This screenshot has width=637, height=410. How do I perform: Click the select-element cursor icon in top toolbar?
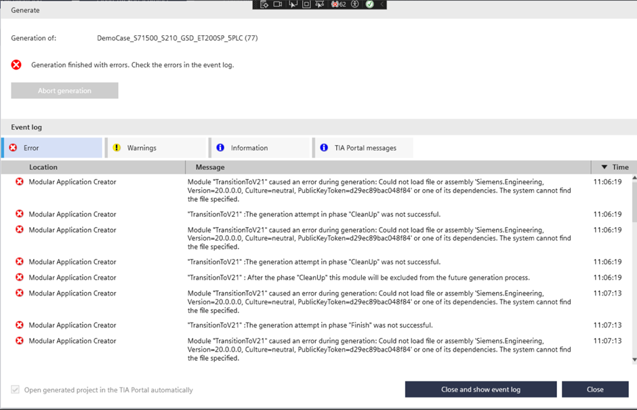click(x=293, y=5)
